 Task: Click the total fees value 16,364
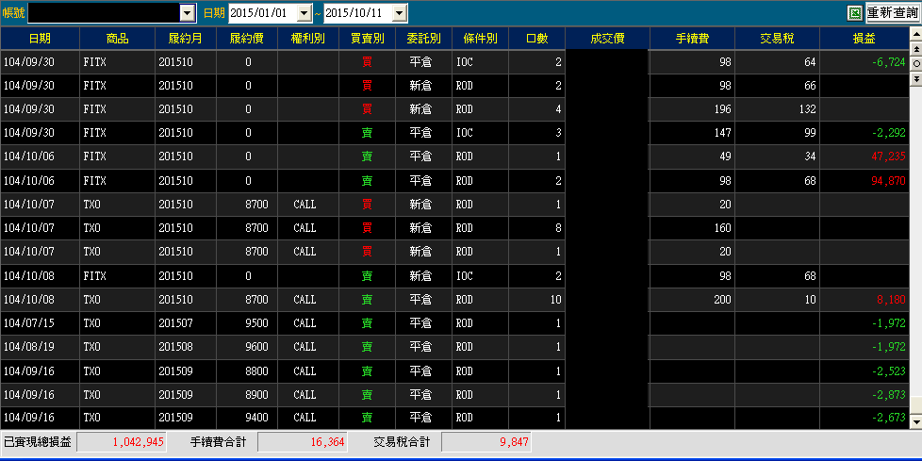303,442
